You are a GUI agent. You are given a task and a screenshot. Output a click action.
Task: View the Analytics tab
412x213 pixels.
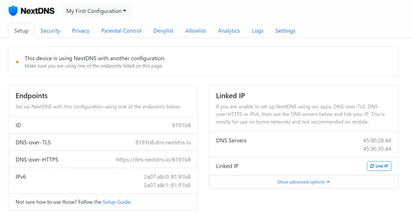pos(229,31)
